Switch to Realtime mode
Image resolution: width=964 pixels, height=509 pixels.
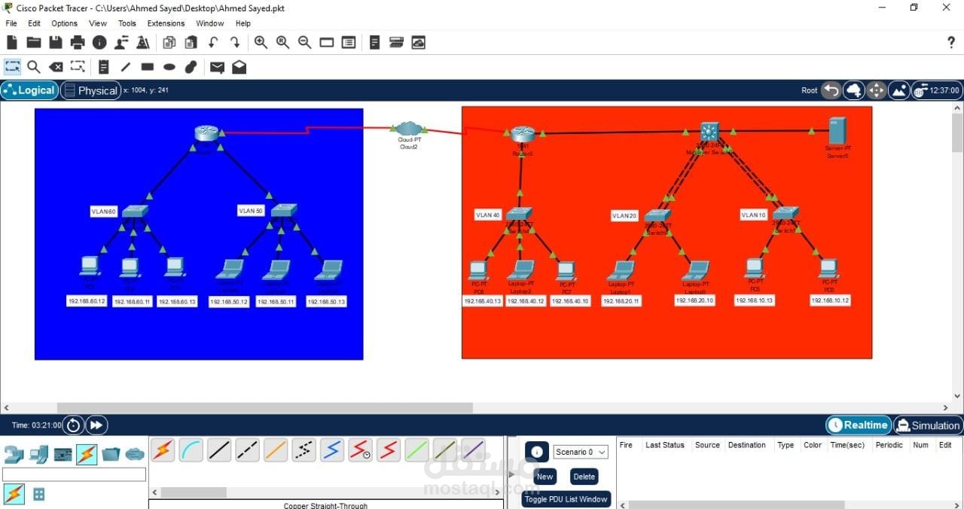859,425
